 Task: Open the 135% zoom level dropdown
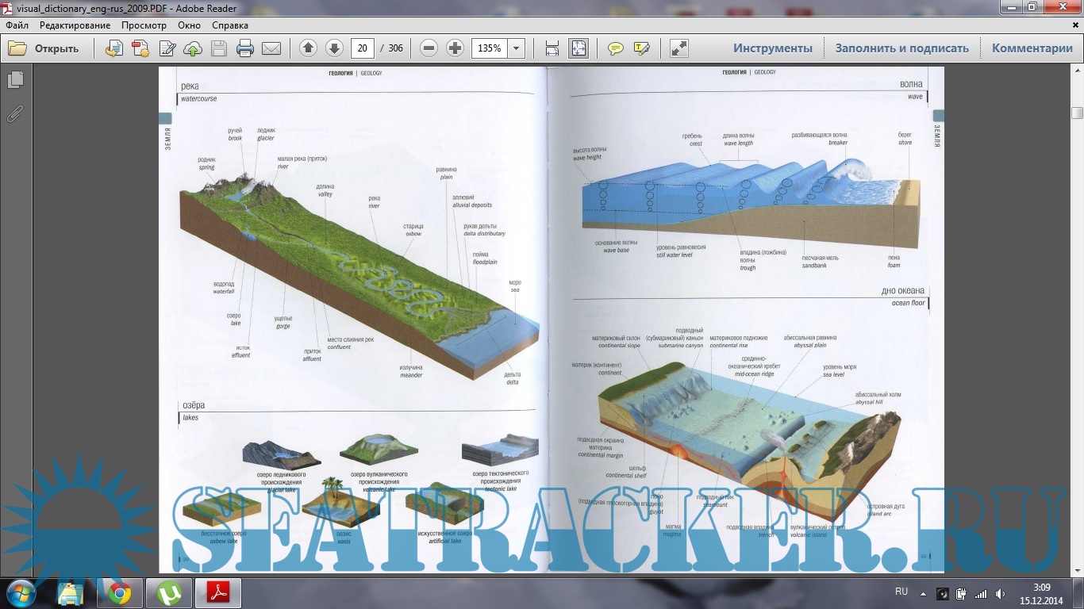click(x=517, y=48)
